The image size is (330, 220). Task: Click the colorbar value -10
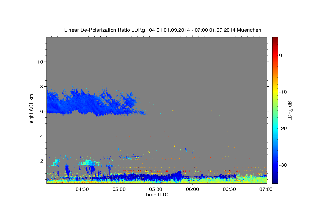coord(283,92)
